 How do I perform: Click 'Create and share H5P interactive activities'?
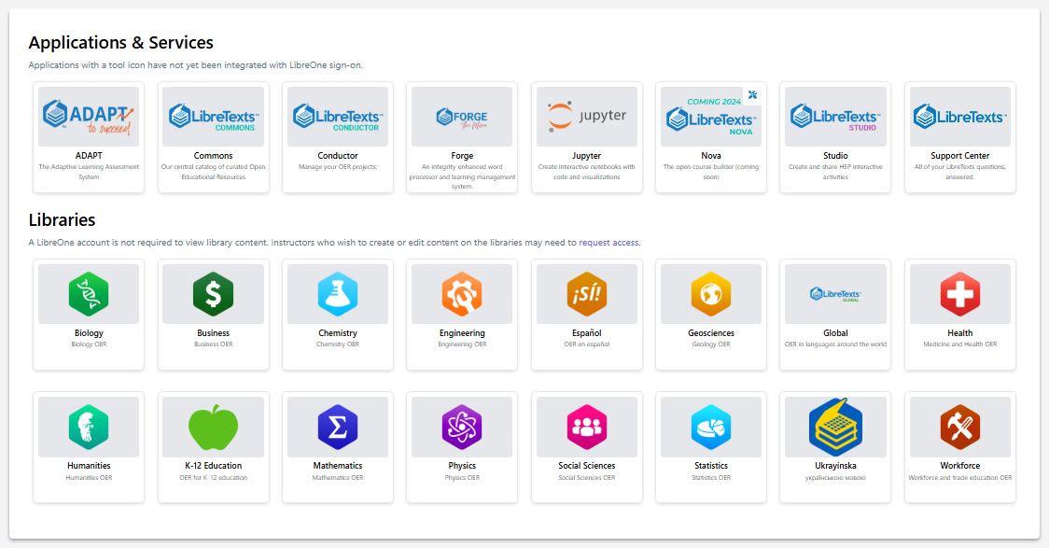click(835, 172)
